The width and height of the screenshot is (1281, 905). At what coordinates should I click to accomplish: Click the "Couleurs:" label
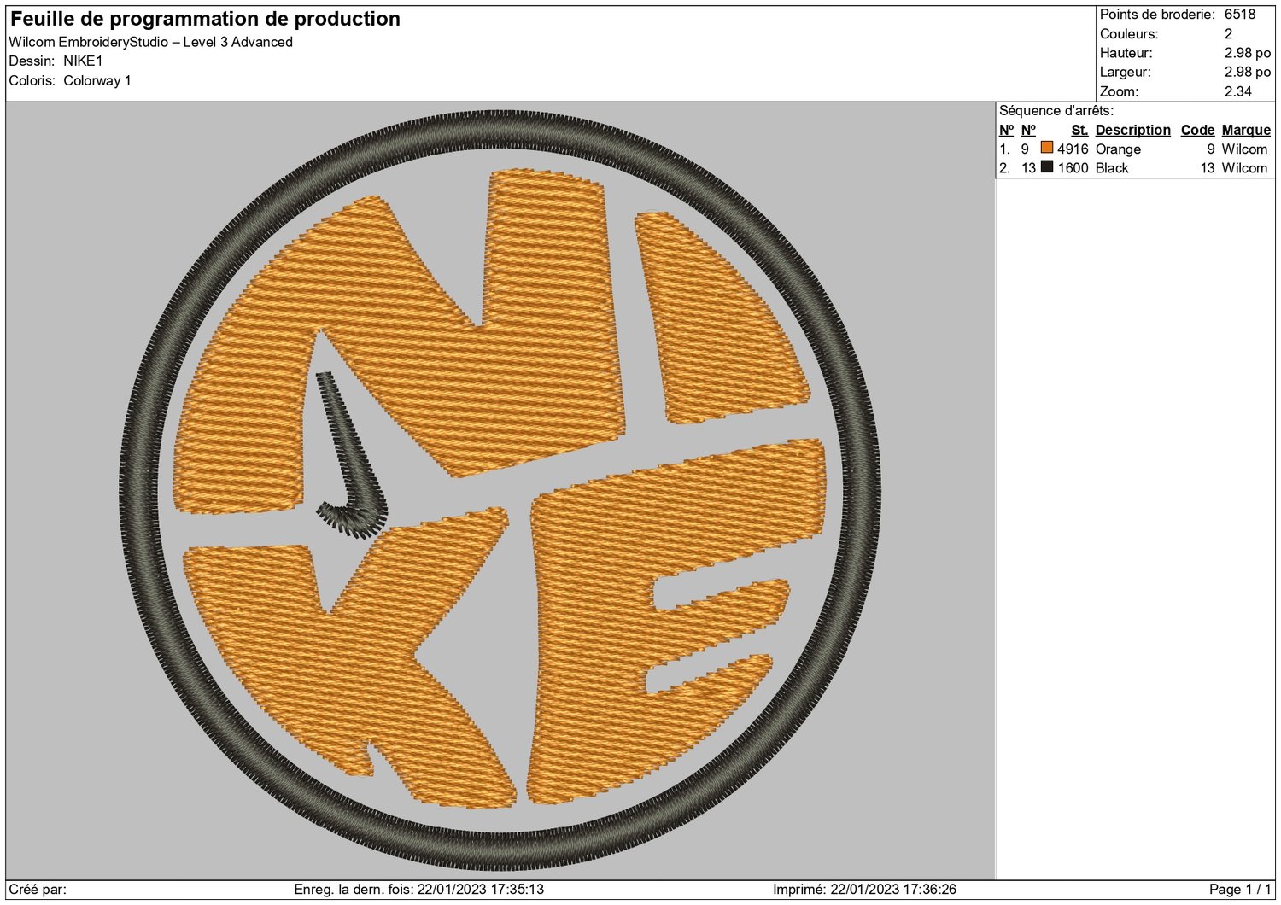(1129, 34)
